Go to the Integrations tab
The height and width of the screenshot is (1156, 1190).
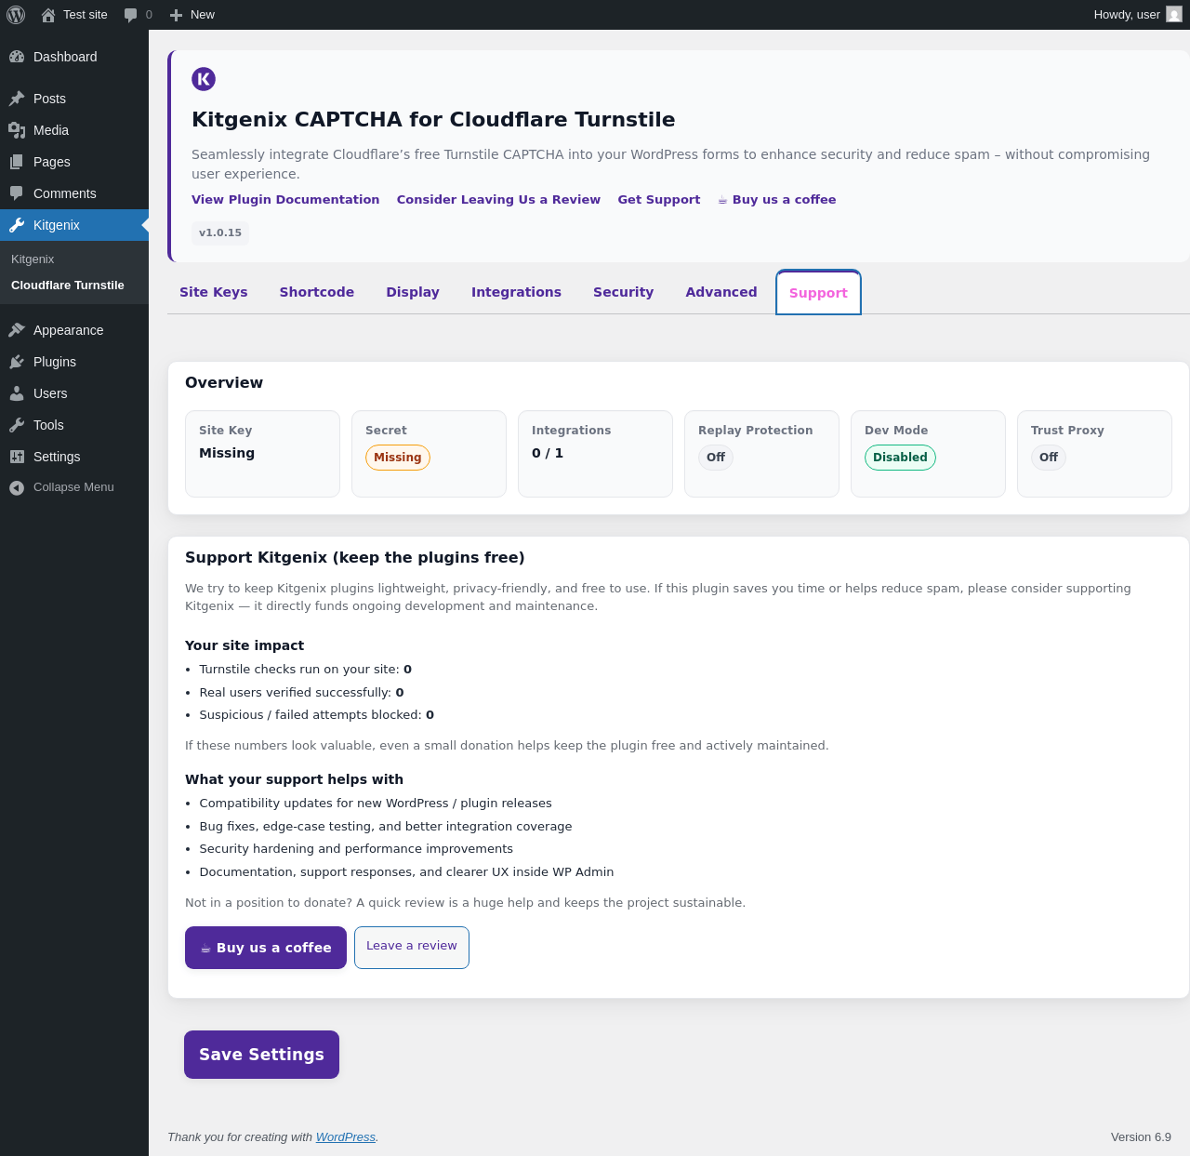point(516,292)
